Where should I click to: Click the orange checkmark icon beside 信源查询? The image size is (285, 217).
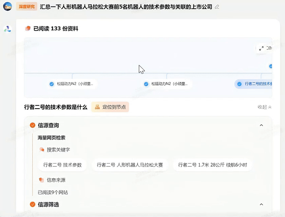point(32,124)
